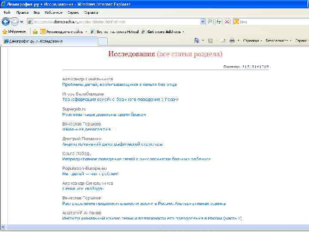
Task: Open the Сервис menu in menu bar
Action: click(73, 12)
